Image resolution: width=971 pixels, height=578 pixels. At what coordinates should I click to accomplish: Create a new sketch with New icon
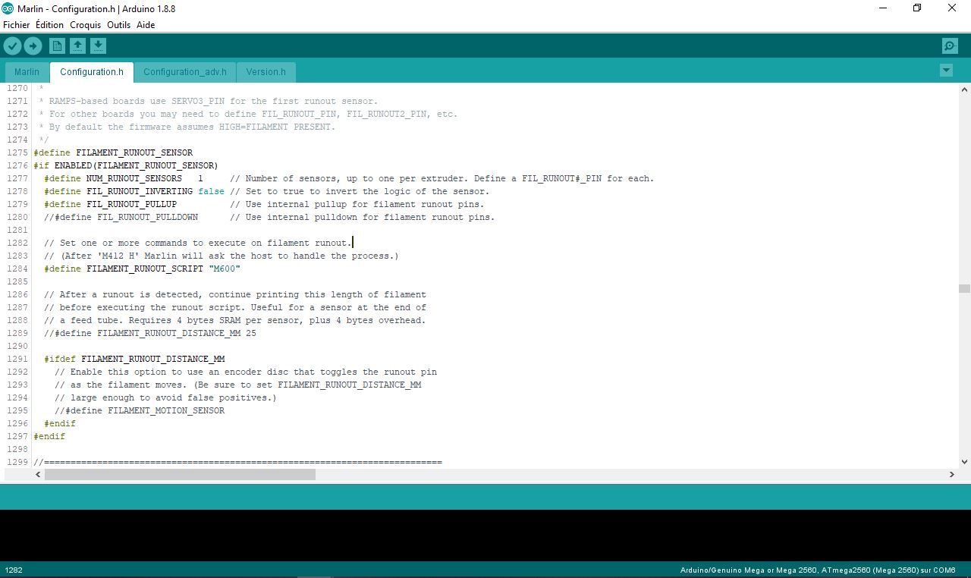coord(57,46)
